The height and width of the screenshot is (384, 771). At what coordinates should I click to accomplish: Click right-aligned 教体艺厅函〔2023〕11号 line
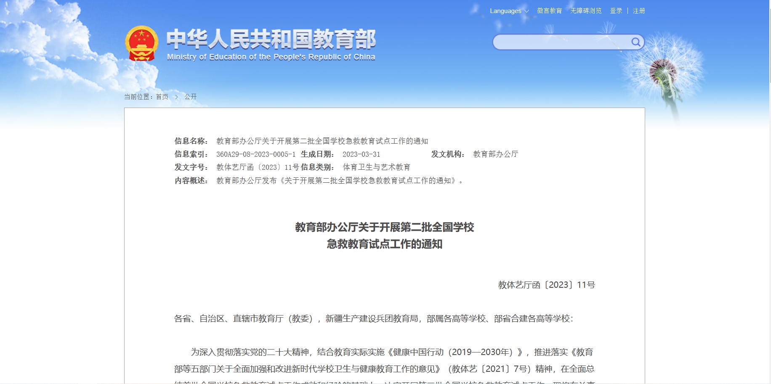click(x=546, y=285)
